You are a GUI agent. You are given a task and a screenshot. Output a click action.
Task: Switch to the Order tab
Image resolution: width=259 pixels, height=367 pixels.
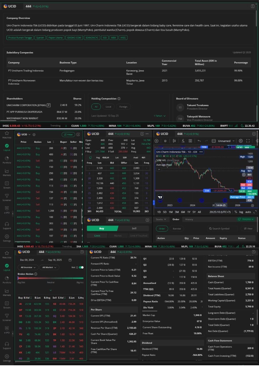pyautogui.click(x=176, y=219)
